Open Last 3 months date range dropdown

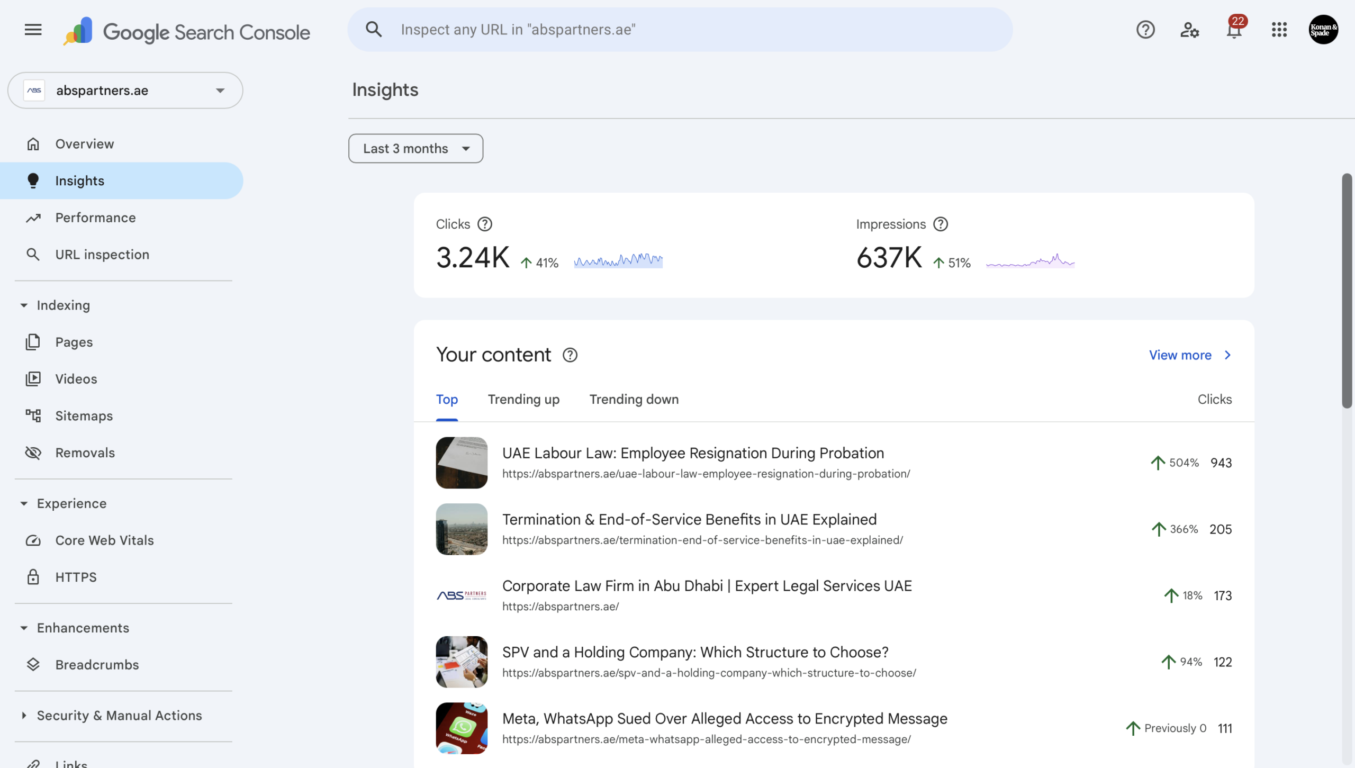click(415, 148)
